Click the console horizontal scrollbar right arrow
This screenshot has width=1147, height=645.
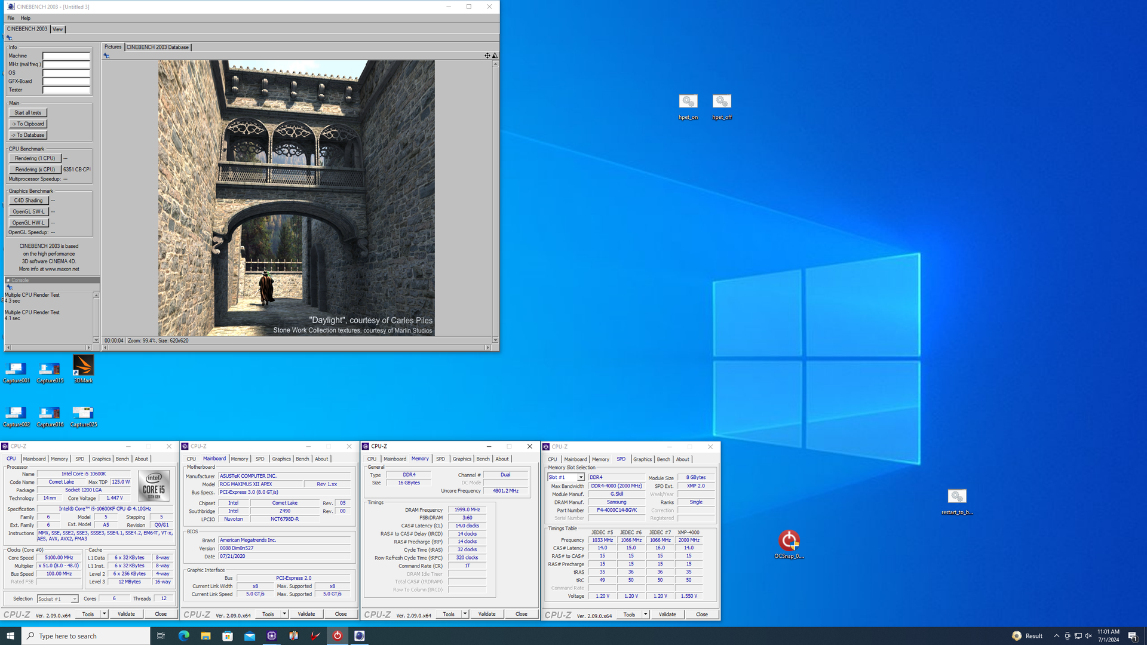coord(89,348)
